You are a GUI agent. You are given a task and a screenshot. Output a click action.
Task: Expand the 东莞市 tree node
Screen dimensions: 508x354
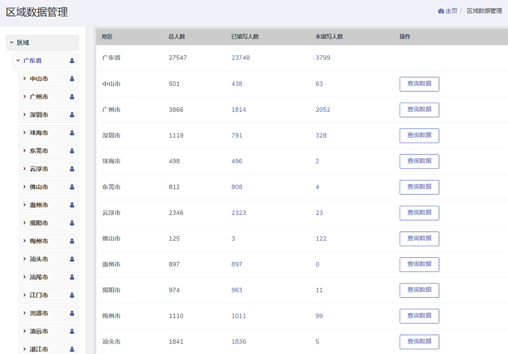coord(24,151)
